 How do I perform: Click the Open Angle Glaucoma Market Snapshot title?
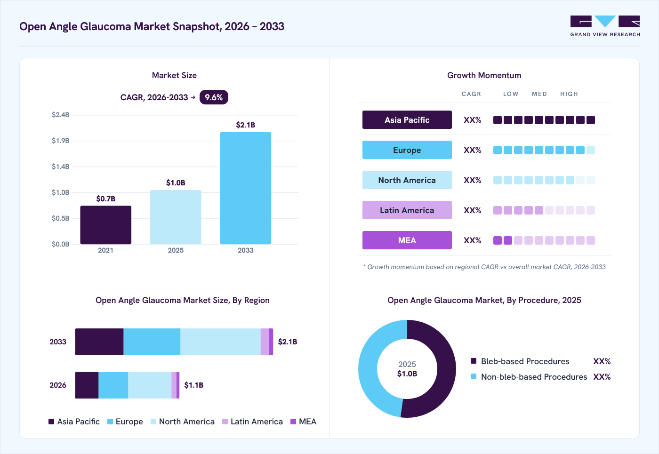pos(152,26)
